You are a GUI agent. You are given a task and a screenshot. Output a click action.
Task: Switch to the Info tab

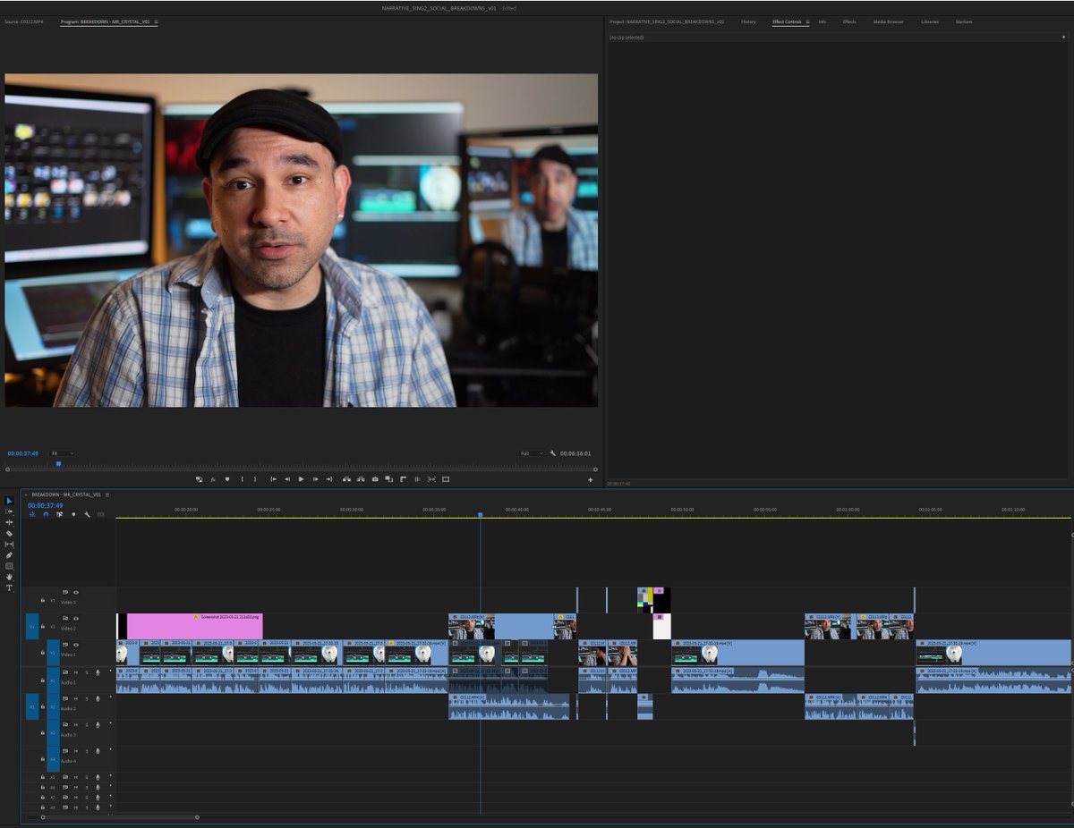pyautogui.click(x=823, y=21)
